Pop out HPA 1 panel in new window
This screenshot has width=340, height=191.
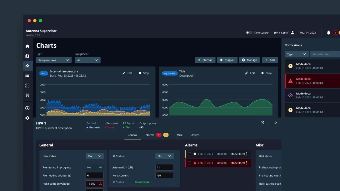pos(262,123)
